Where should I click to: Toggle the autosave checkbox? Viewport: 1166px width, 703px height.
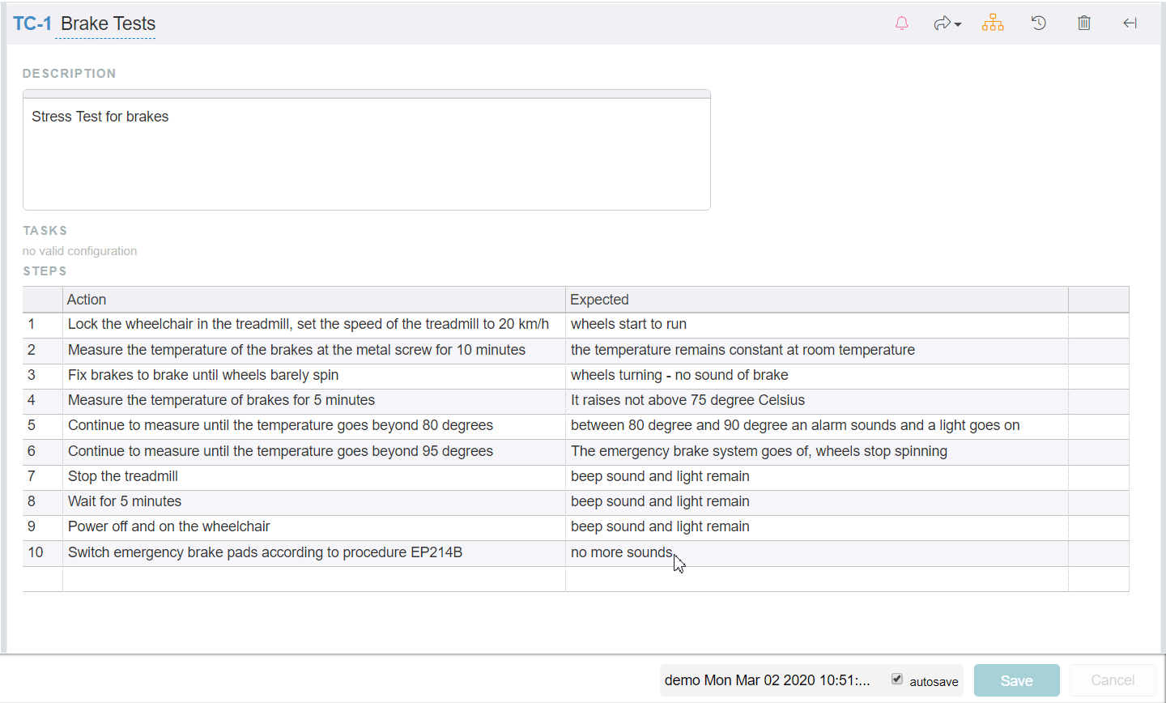897,680
